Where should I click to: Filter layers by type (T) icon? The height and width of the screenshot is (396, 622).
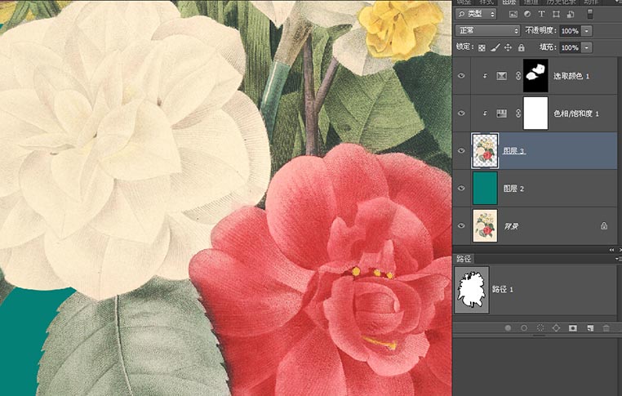coord(541,14)
